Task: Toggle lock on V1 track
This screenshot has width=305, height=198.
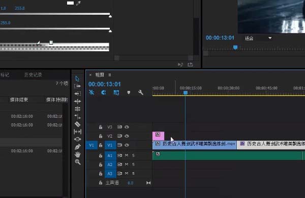Action: 101,145
